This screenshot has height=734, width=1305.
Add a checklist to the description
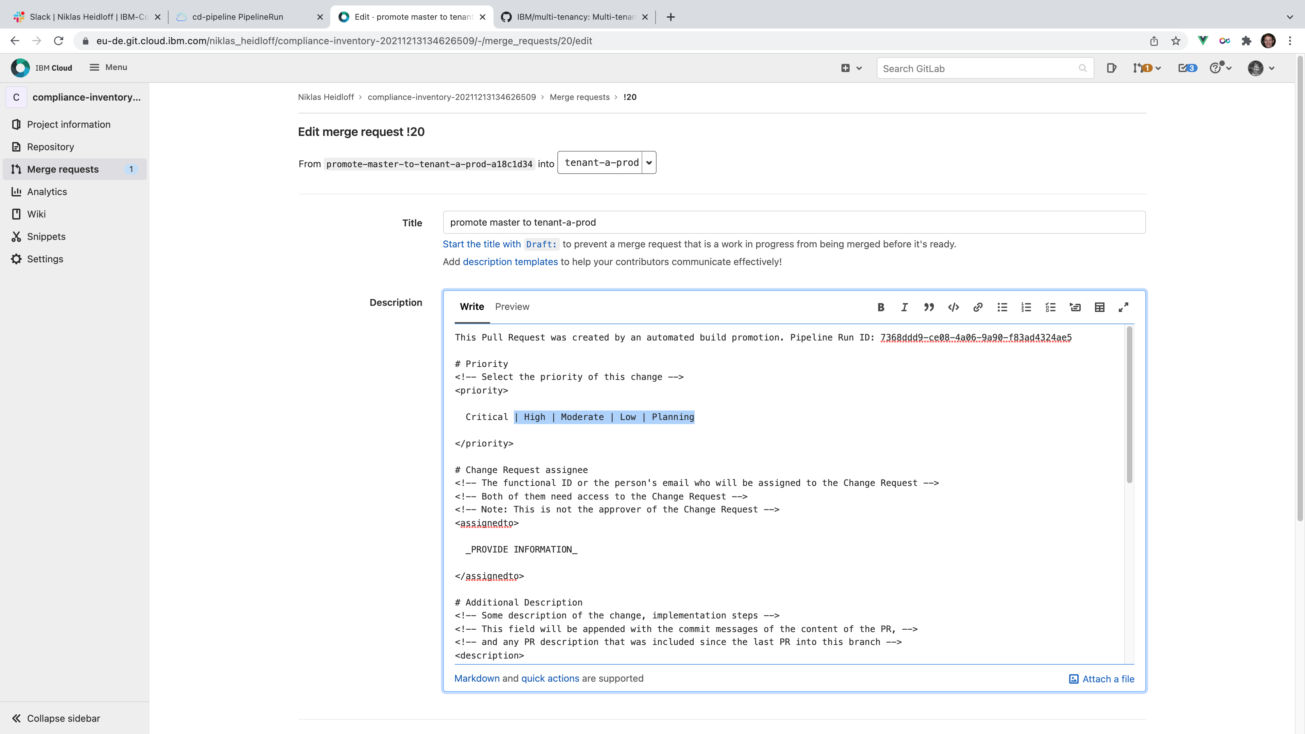click(x=1051, y=307)
